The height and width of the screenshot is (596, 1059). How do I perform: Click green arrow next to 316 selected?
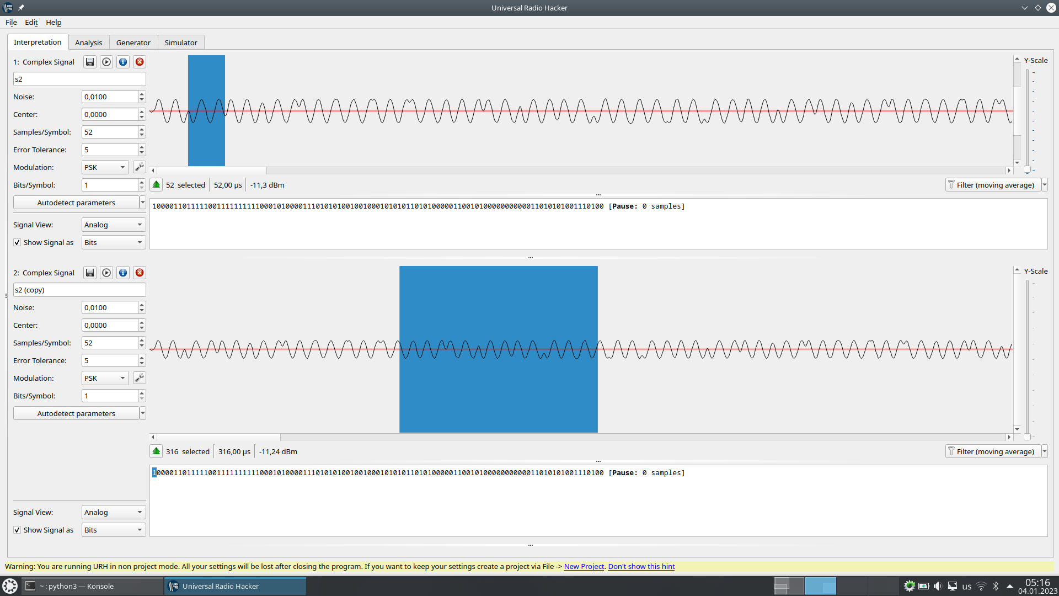(156, 451)
